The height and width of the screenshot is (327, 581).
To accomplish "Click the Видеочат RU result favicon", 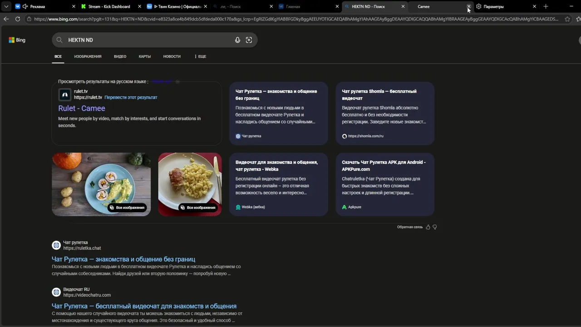I will (56, 292).
